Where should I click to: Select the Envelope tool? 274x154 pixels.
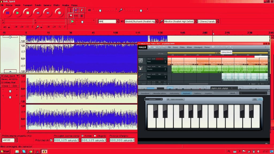pyautogui.click(x=76, y=10)
